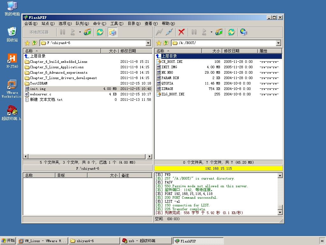Open the 队列(Q) menu
Viewport: 326px width, 245px height.
82,24
